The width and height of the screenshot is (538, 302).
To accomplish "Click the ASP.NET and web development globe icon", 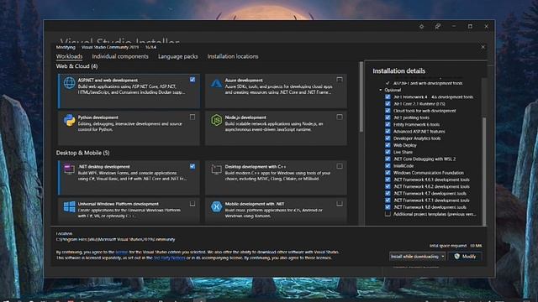I will click(x=69, y=83).
